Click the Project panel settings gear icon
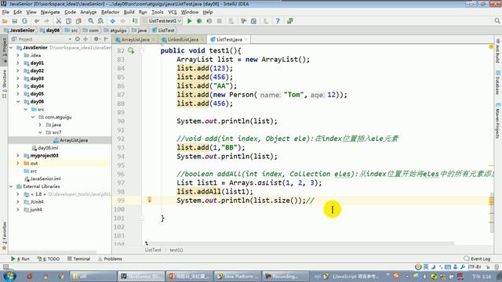This screenshot has height=282, width=502. point(96,39)
